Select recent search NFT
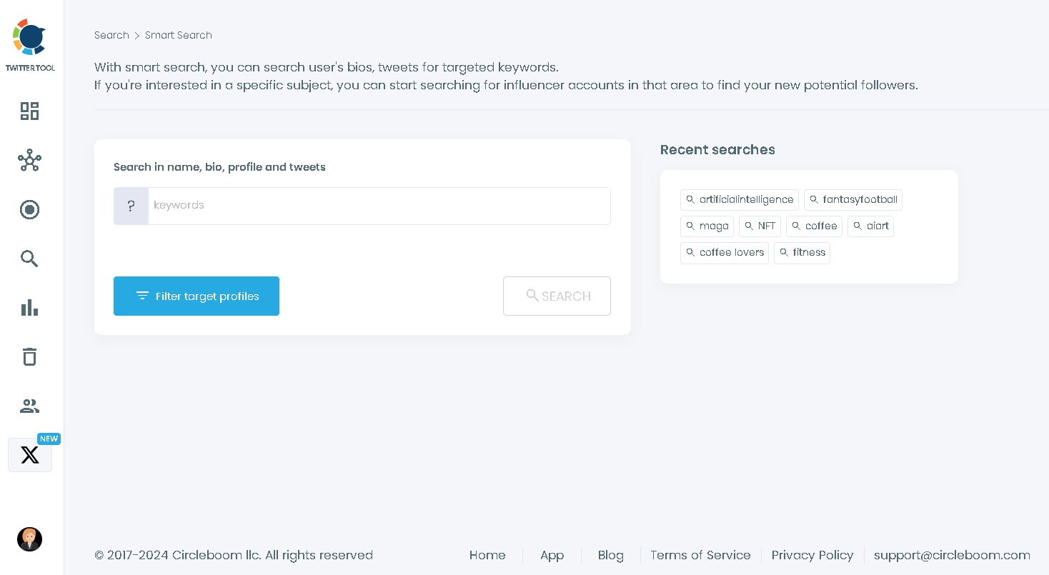This screenshot has width=1049, height=575. coord(760,226)
